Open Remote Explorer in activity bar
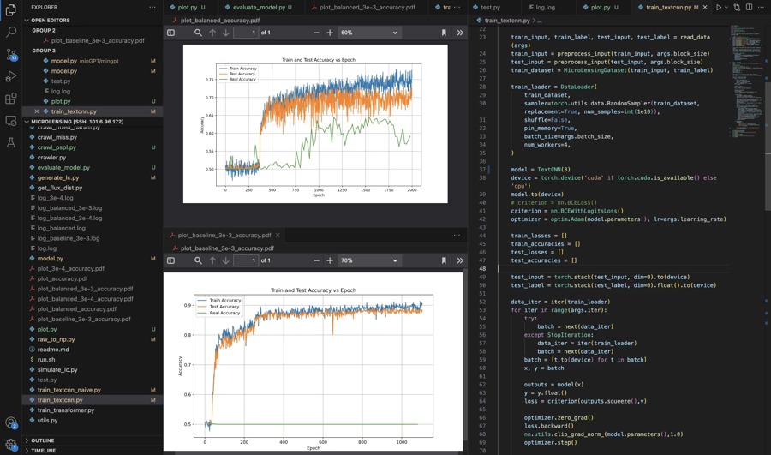Screen dimensions: 771x455 pos(11,121)
